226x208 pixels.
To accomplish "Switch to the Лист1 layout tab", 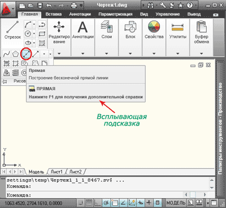I will (x=56, y=172).
